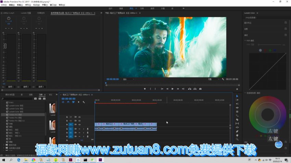
Task: Open the Clip menu
Action: coord(20,5)
